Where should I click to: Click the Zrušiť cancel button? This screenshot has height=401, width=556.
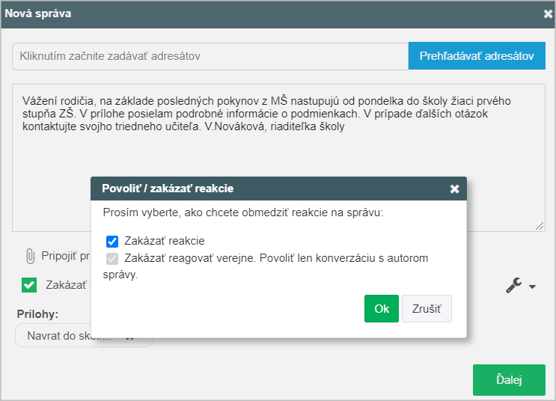(x=427, y=308)
